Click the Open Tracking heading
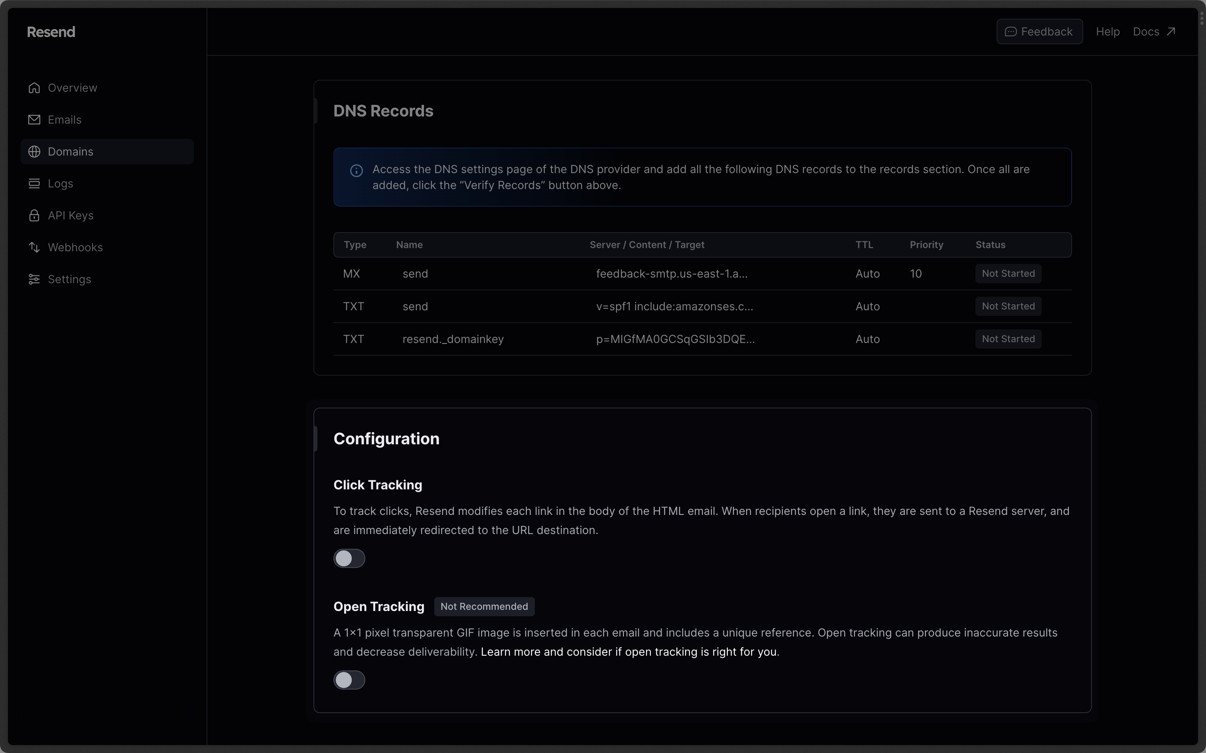The image size is (1206, 753). click(x=378, y=606)
